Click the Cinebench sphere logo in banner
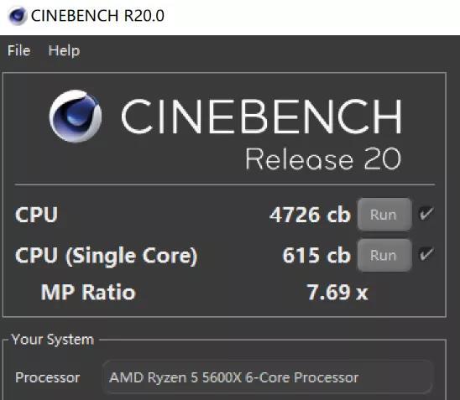 pyautogui.click(x=76, y=116)
